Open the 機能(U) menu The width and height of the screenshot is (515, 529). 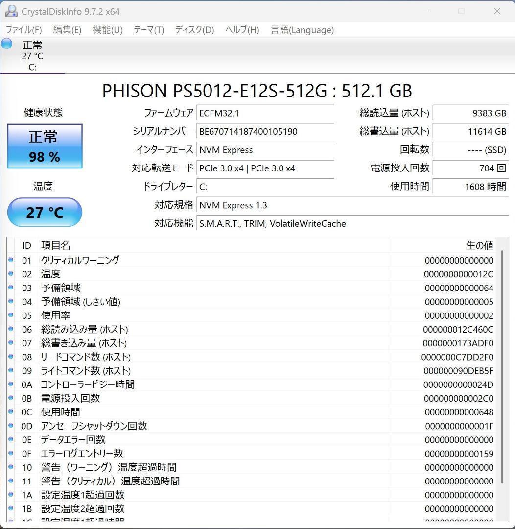107,30
